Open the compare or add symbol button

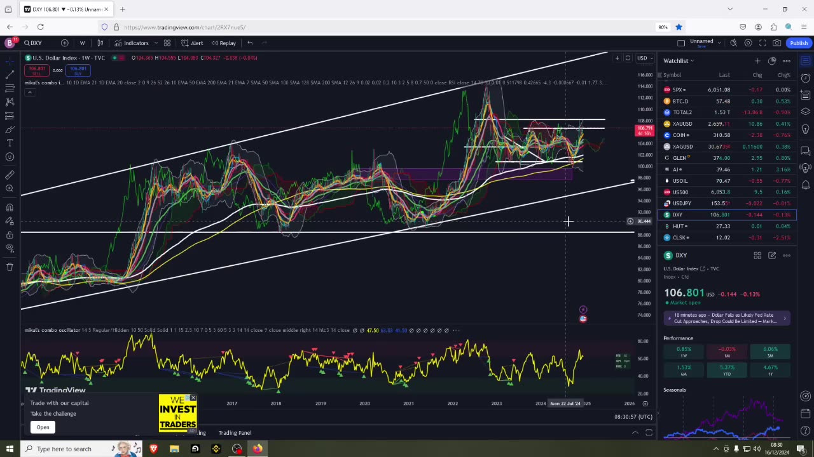coord(64,43)
